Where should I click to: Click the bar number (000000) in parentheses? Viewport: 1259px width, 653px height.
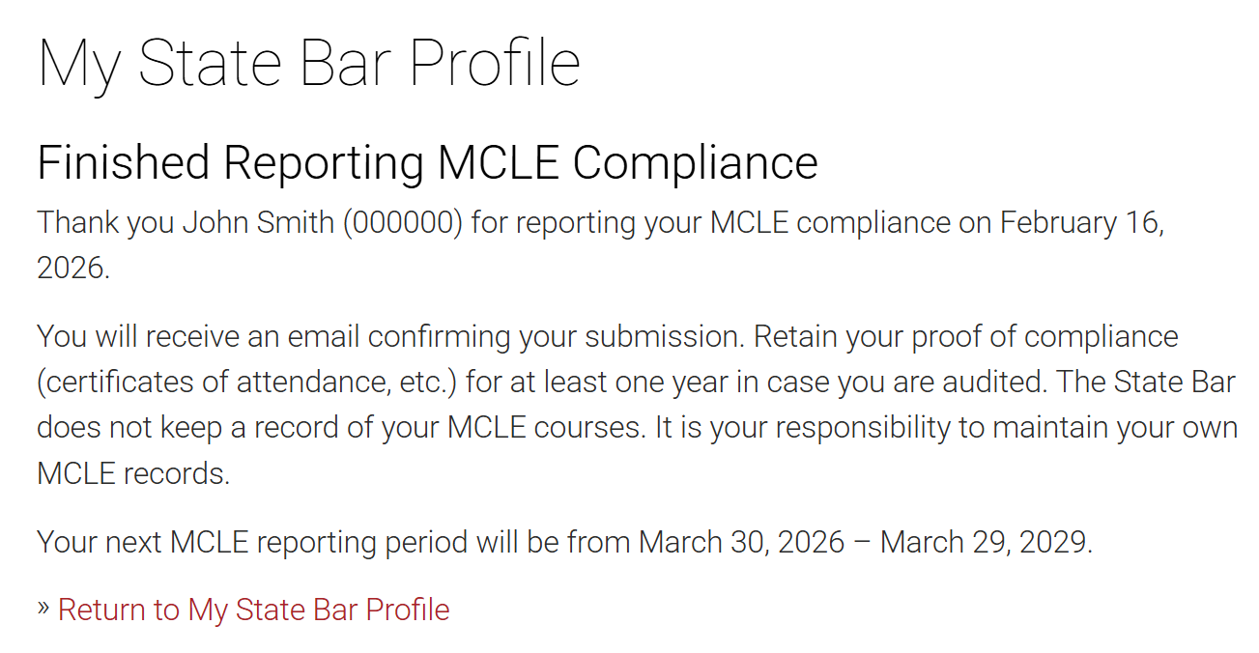tap(402, 222)
